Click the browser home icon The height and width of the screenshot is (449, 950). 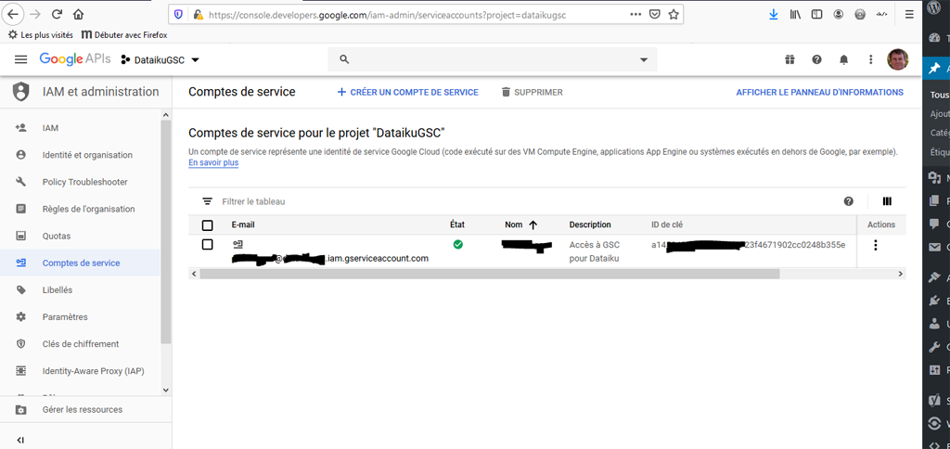(78, 14)
